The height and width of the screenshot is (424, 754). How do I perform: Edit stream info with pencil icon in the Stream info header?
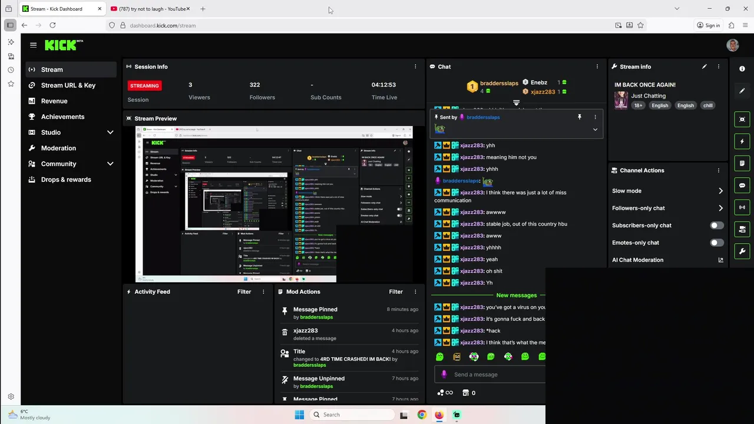pos(705,67)
